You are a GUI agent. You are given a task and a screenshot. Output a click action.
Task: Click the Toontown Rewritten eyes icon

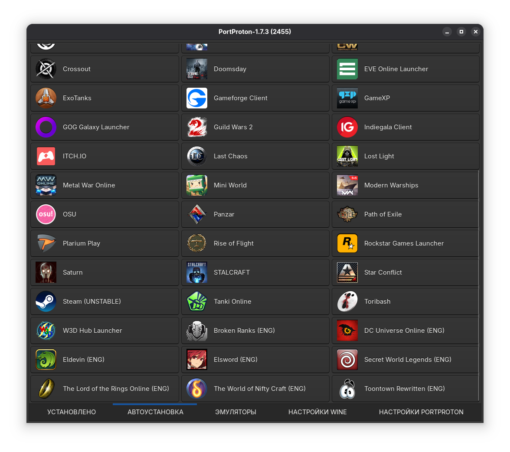347,389
